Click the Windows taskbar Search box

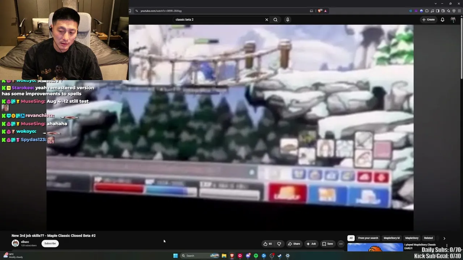tap(200, 256)
